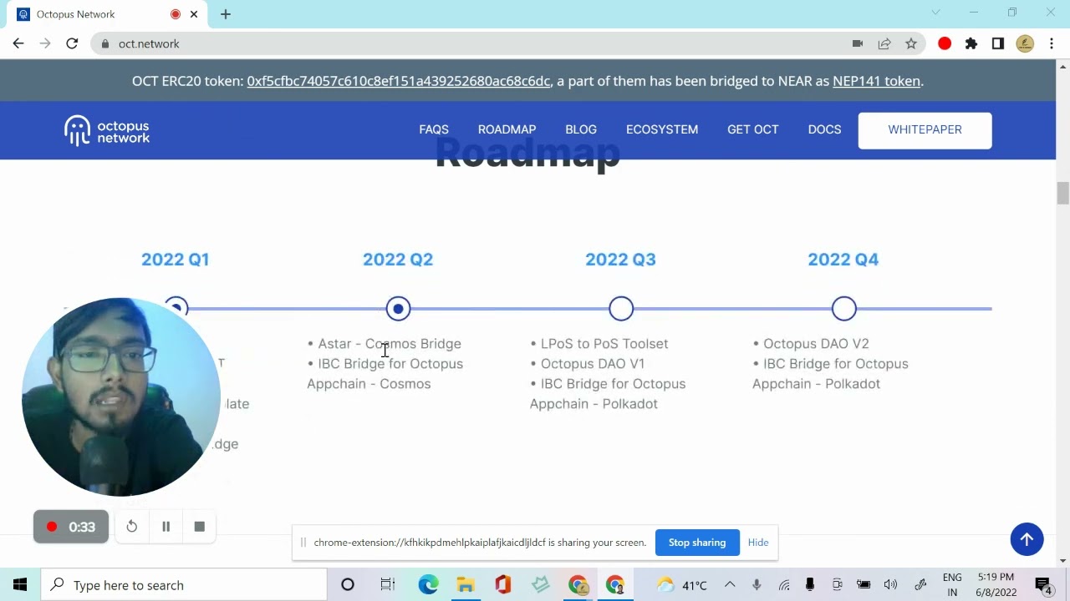Restart the recording with the circular arrow
1070x601 pixels.
pos(131,527)
